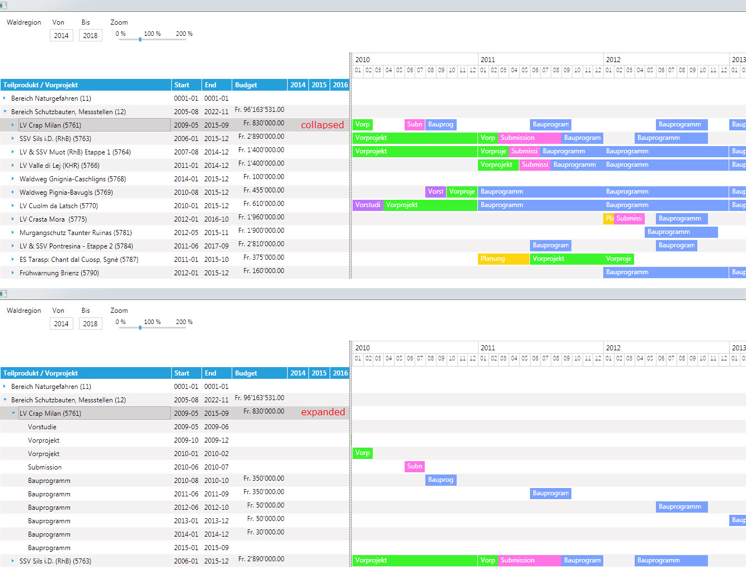Click budget Fr. 1'960'000.00 for Crasta Mora
746x568 pixels.
261,217
